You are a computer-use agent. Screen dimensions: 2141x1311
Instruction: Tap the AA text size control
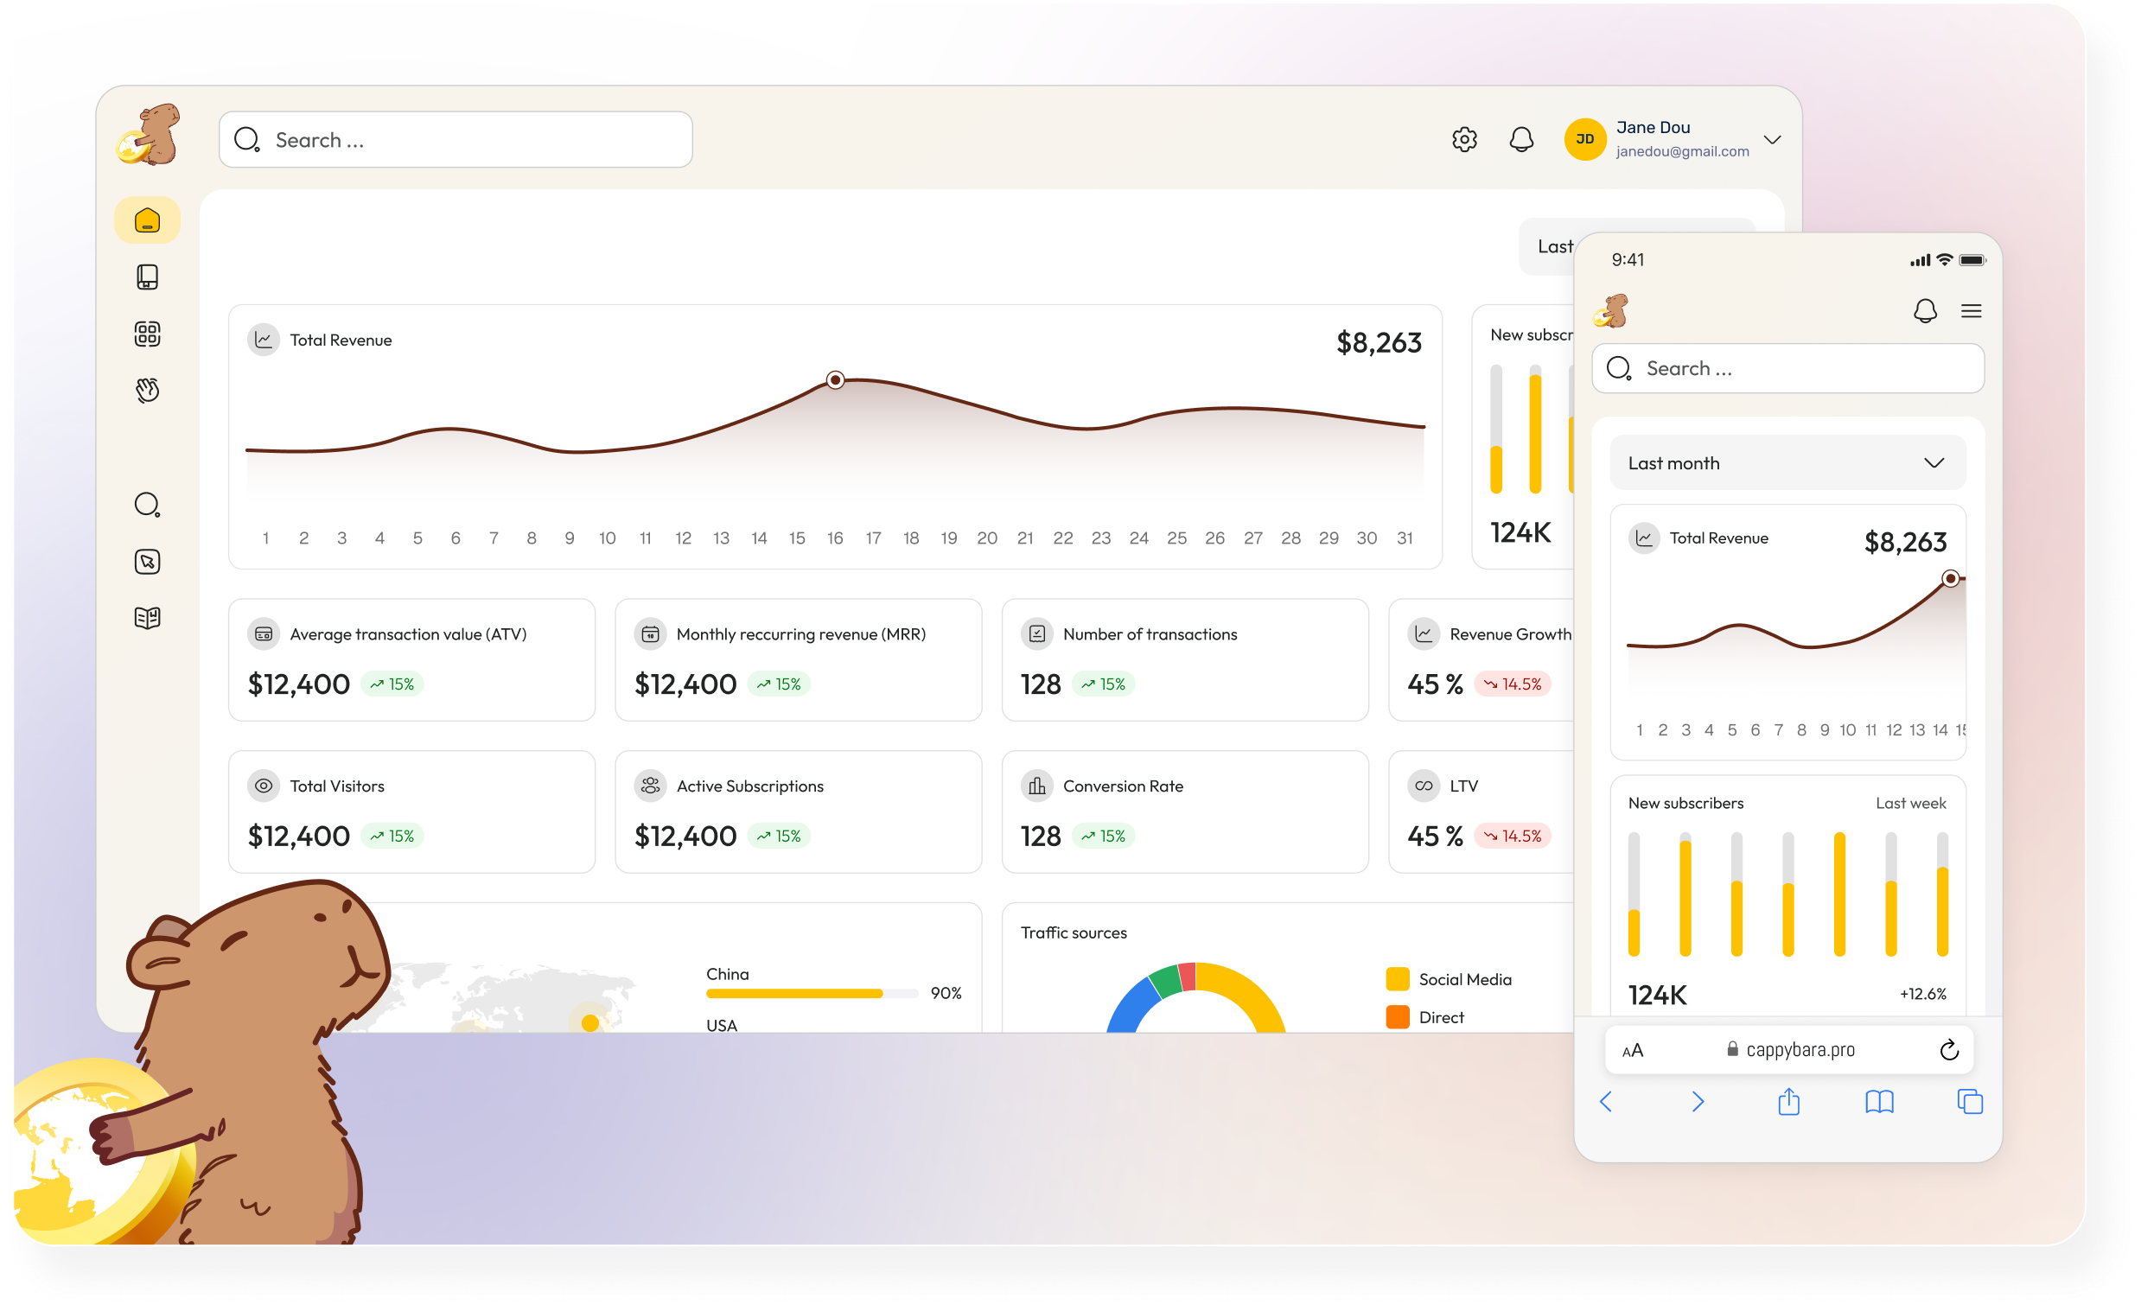1632,1048
